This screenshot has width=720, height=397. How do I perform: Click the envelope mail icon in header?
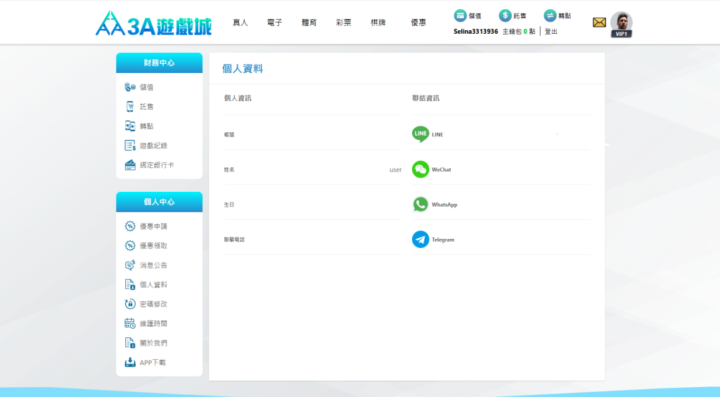[599, 22]
